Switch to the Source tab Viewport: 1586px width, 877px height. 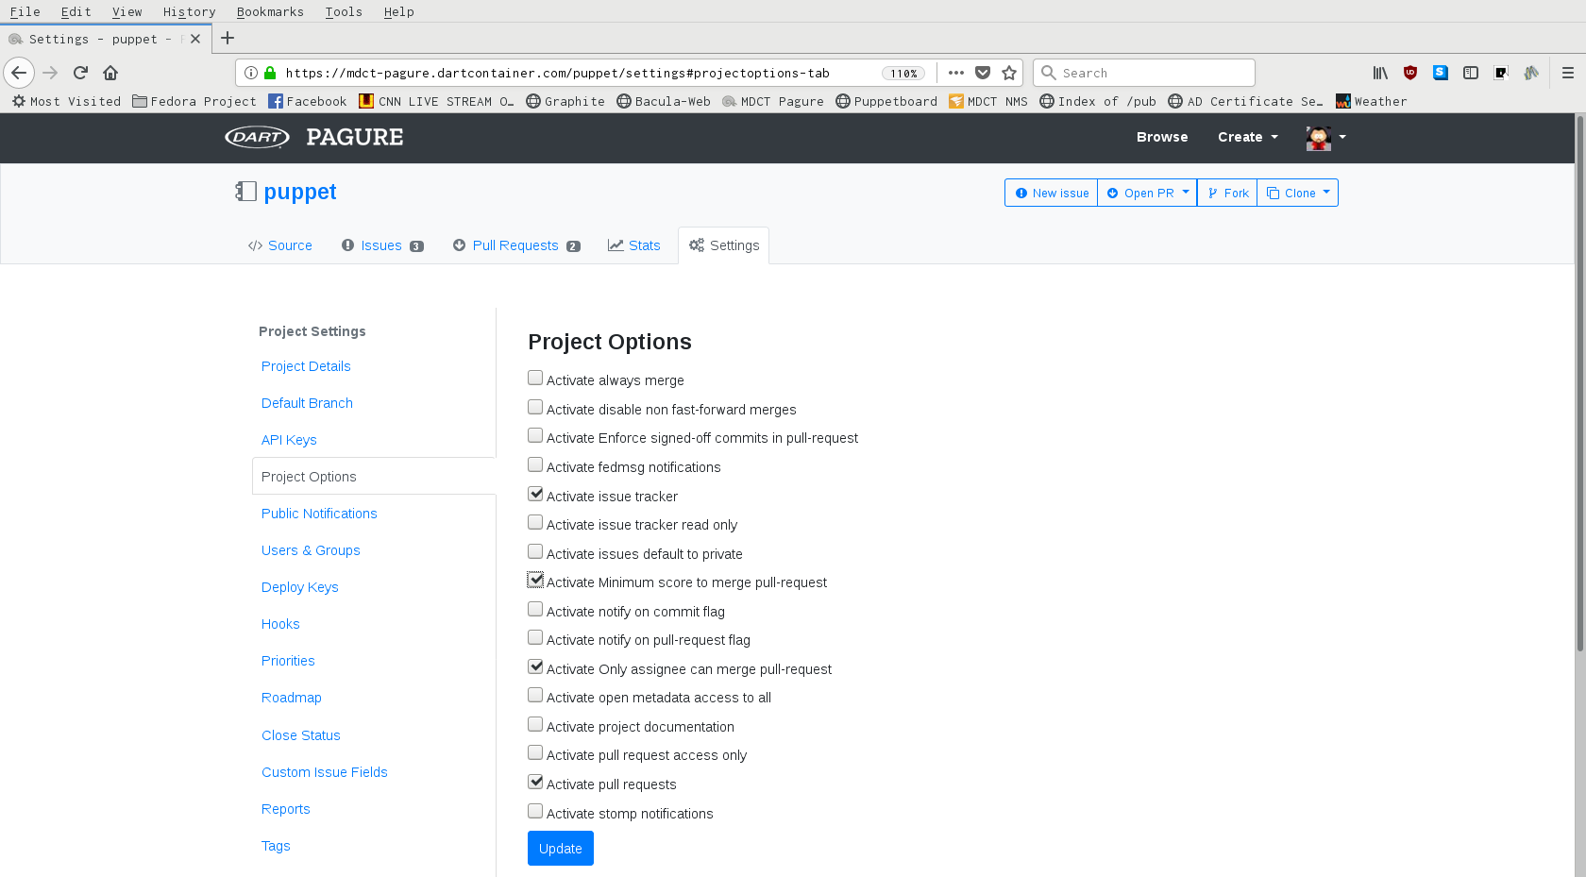point(279,245)
